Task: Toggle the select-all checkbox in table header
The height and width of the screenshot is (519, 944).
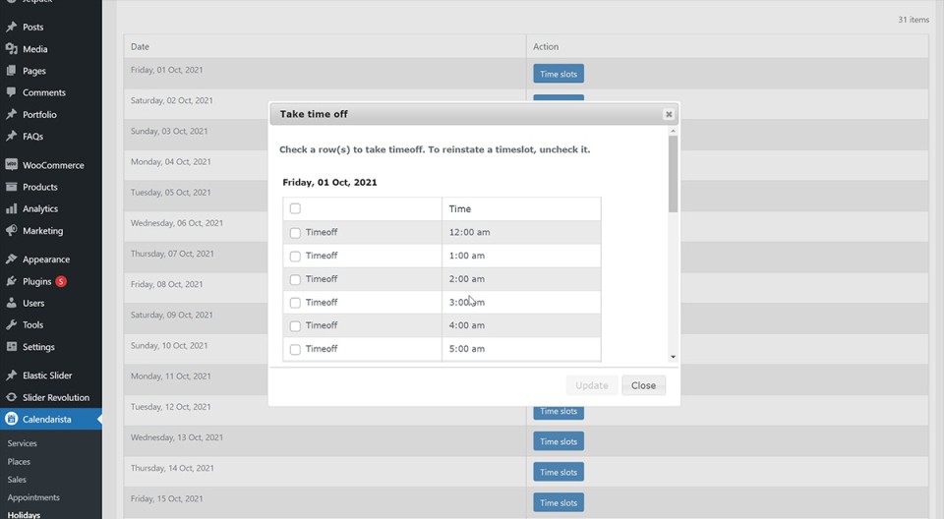Action: (x=295, y=208)
